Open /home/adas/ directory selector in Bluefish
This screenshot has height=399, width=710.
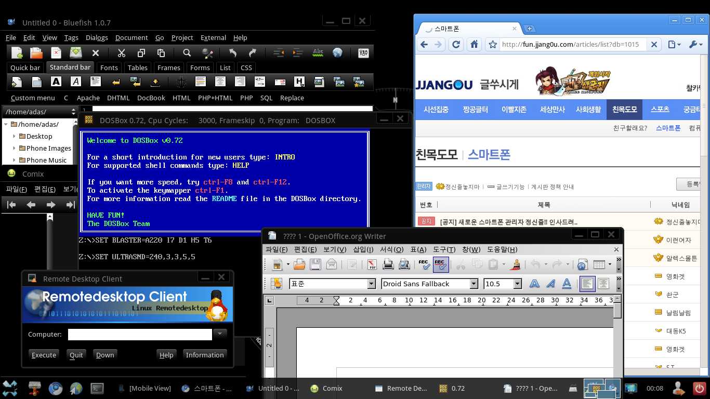(x=40, y=112)
